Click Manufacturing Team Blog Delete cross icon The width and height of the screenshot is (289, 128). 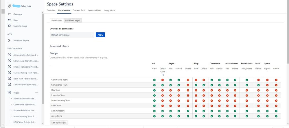tap(204, 101)
